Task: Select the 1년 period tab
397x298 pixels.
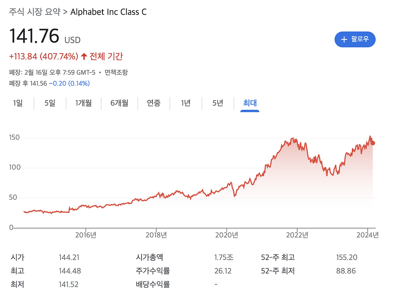Action: coord(185,103)
